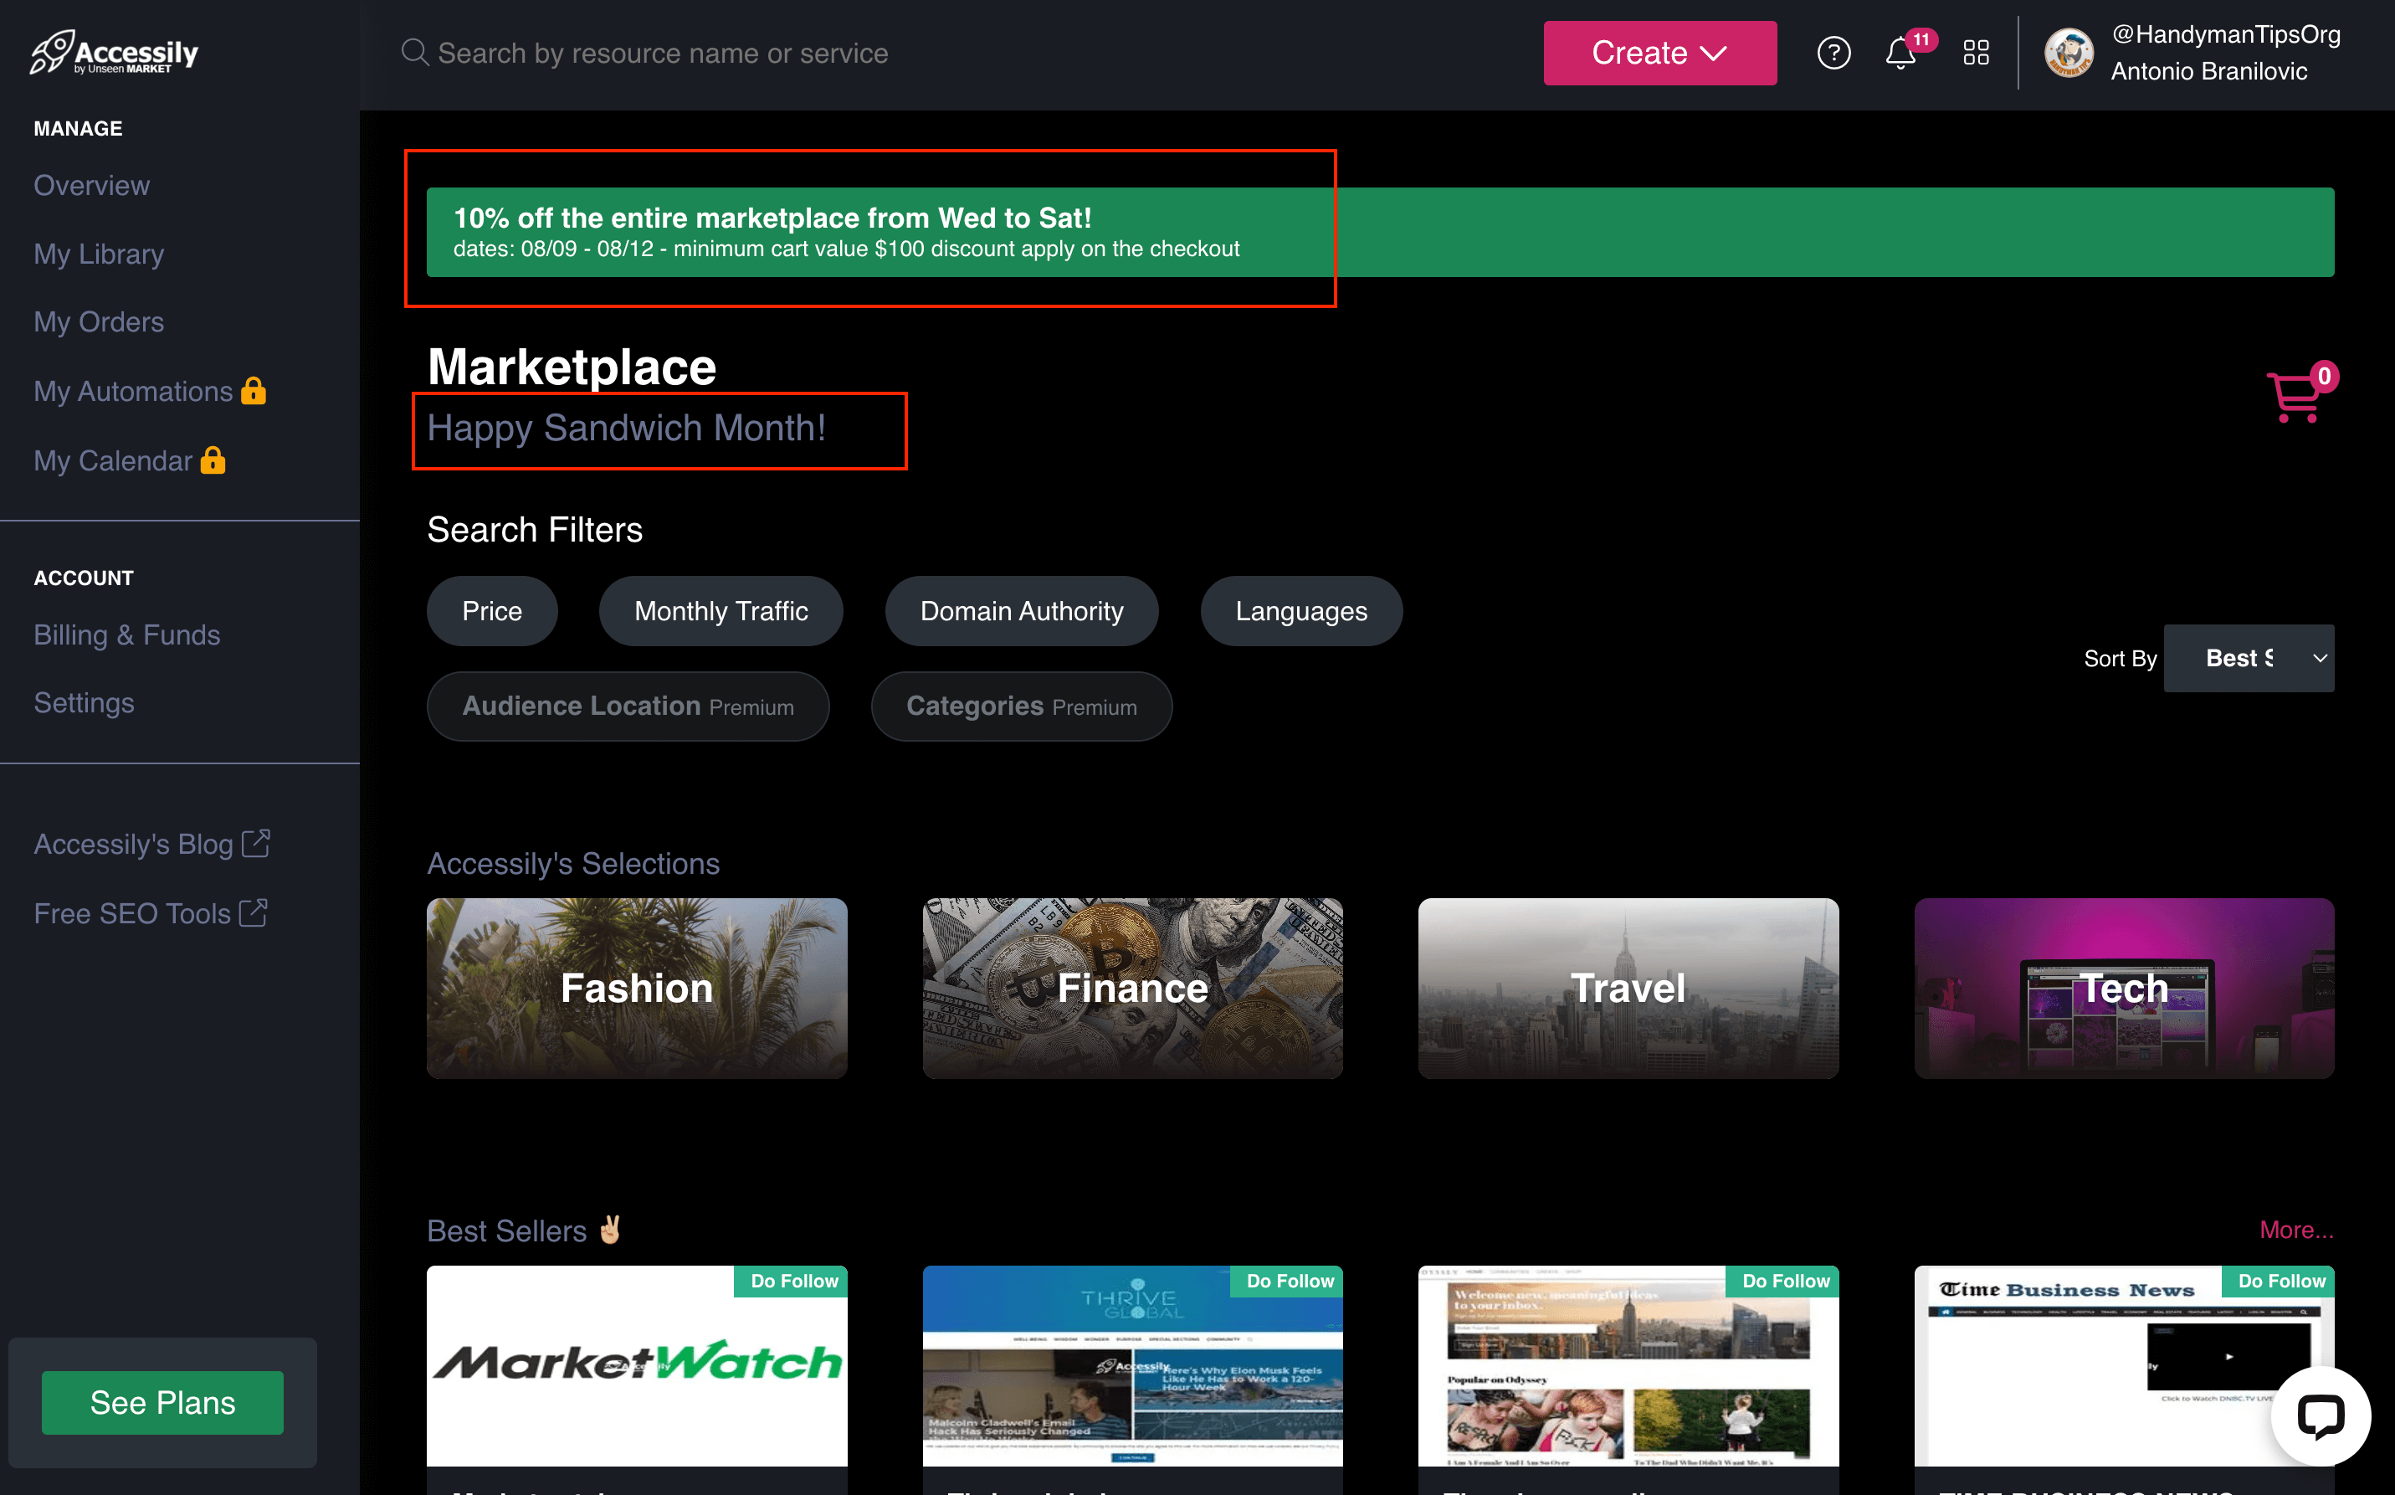Click the lock icon beside My Calendar
This screenshot has height=1495, width=2395.
click(213, 460)
